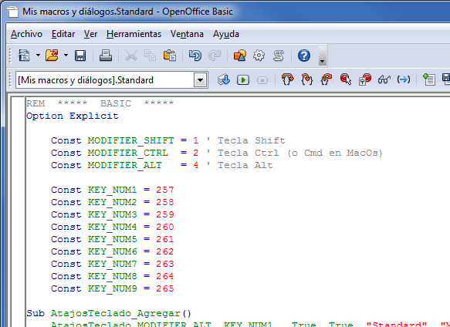Click the New document icon
450x327 pixels.
[x=24, y=56]
